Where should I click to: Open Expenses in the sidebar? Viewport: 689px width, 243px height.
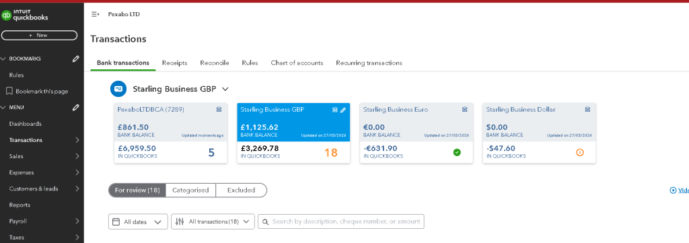click(x=22, y=172)
